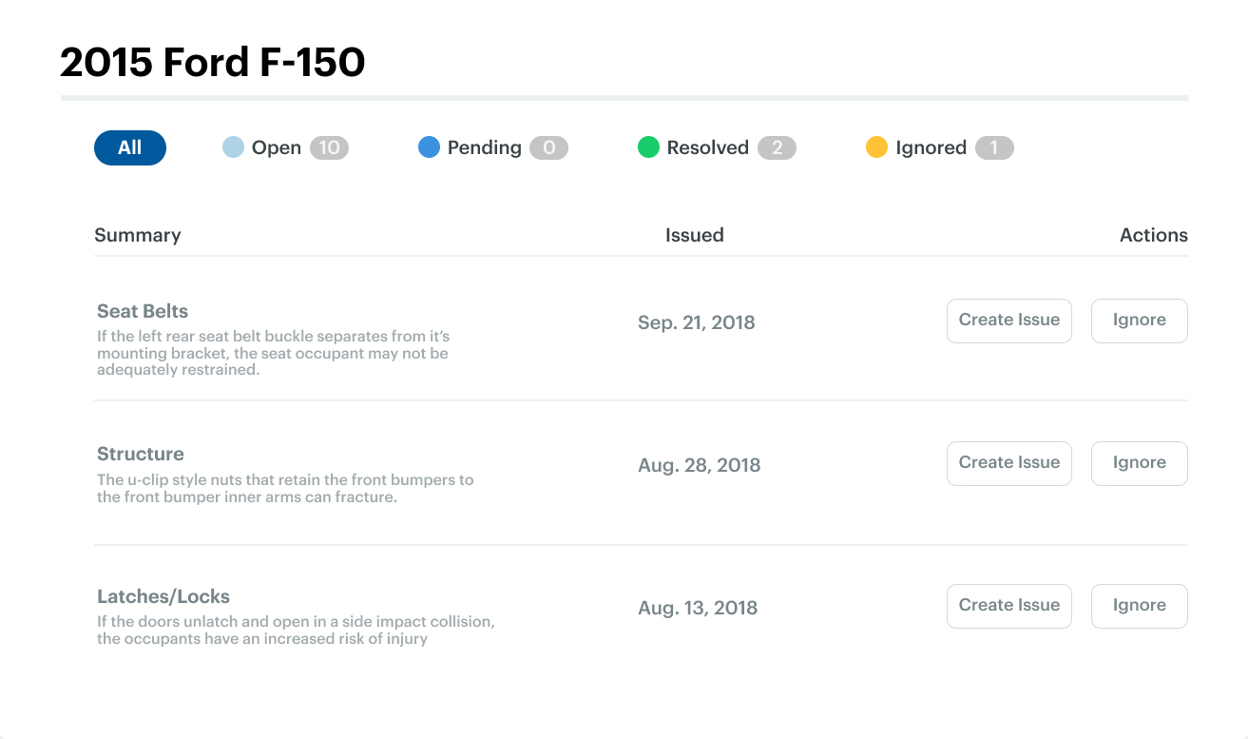The width and height of the screenshot is (1248, 739).
Task: Click the Resolved count badge showing 2
Action: pyautogui.click(x=777, y=147)
